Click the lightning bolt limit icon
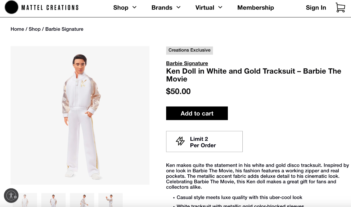351x207 pixels. coord(180,141)
